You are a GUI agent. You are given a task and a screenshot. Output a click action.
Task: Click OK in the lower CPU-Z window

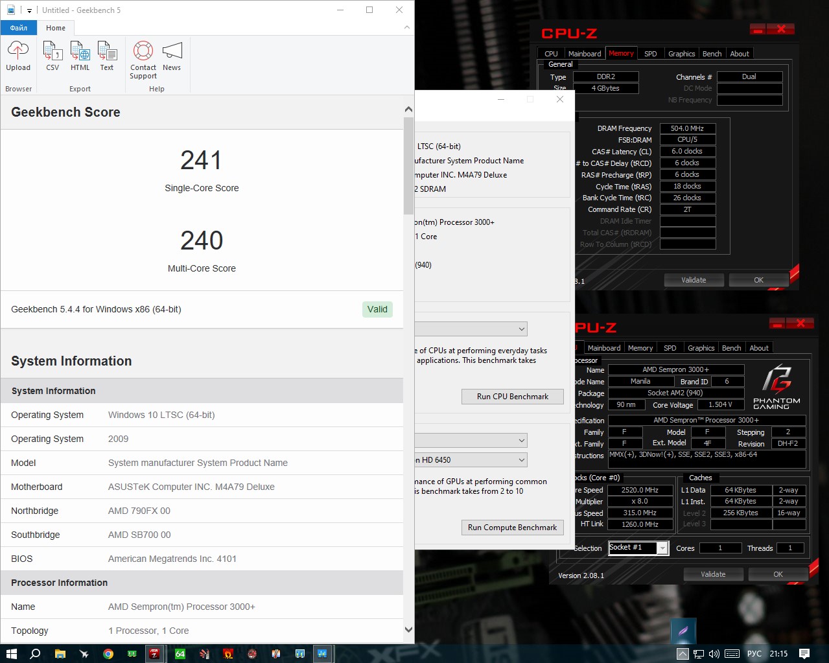[778, 574]
